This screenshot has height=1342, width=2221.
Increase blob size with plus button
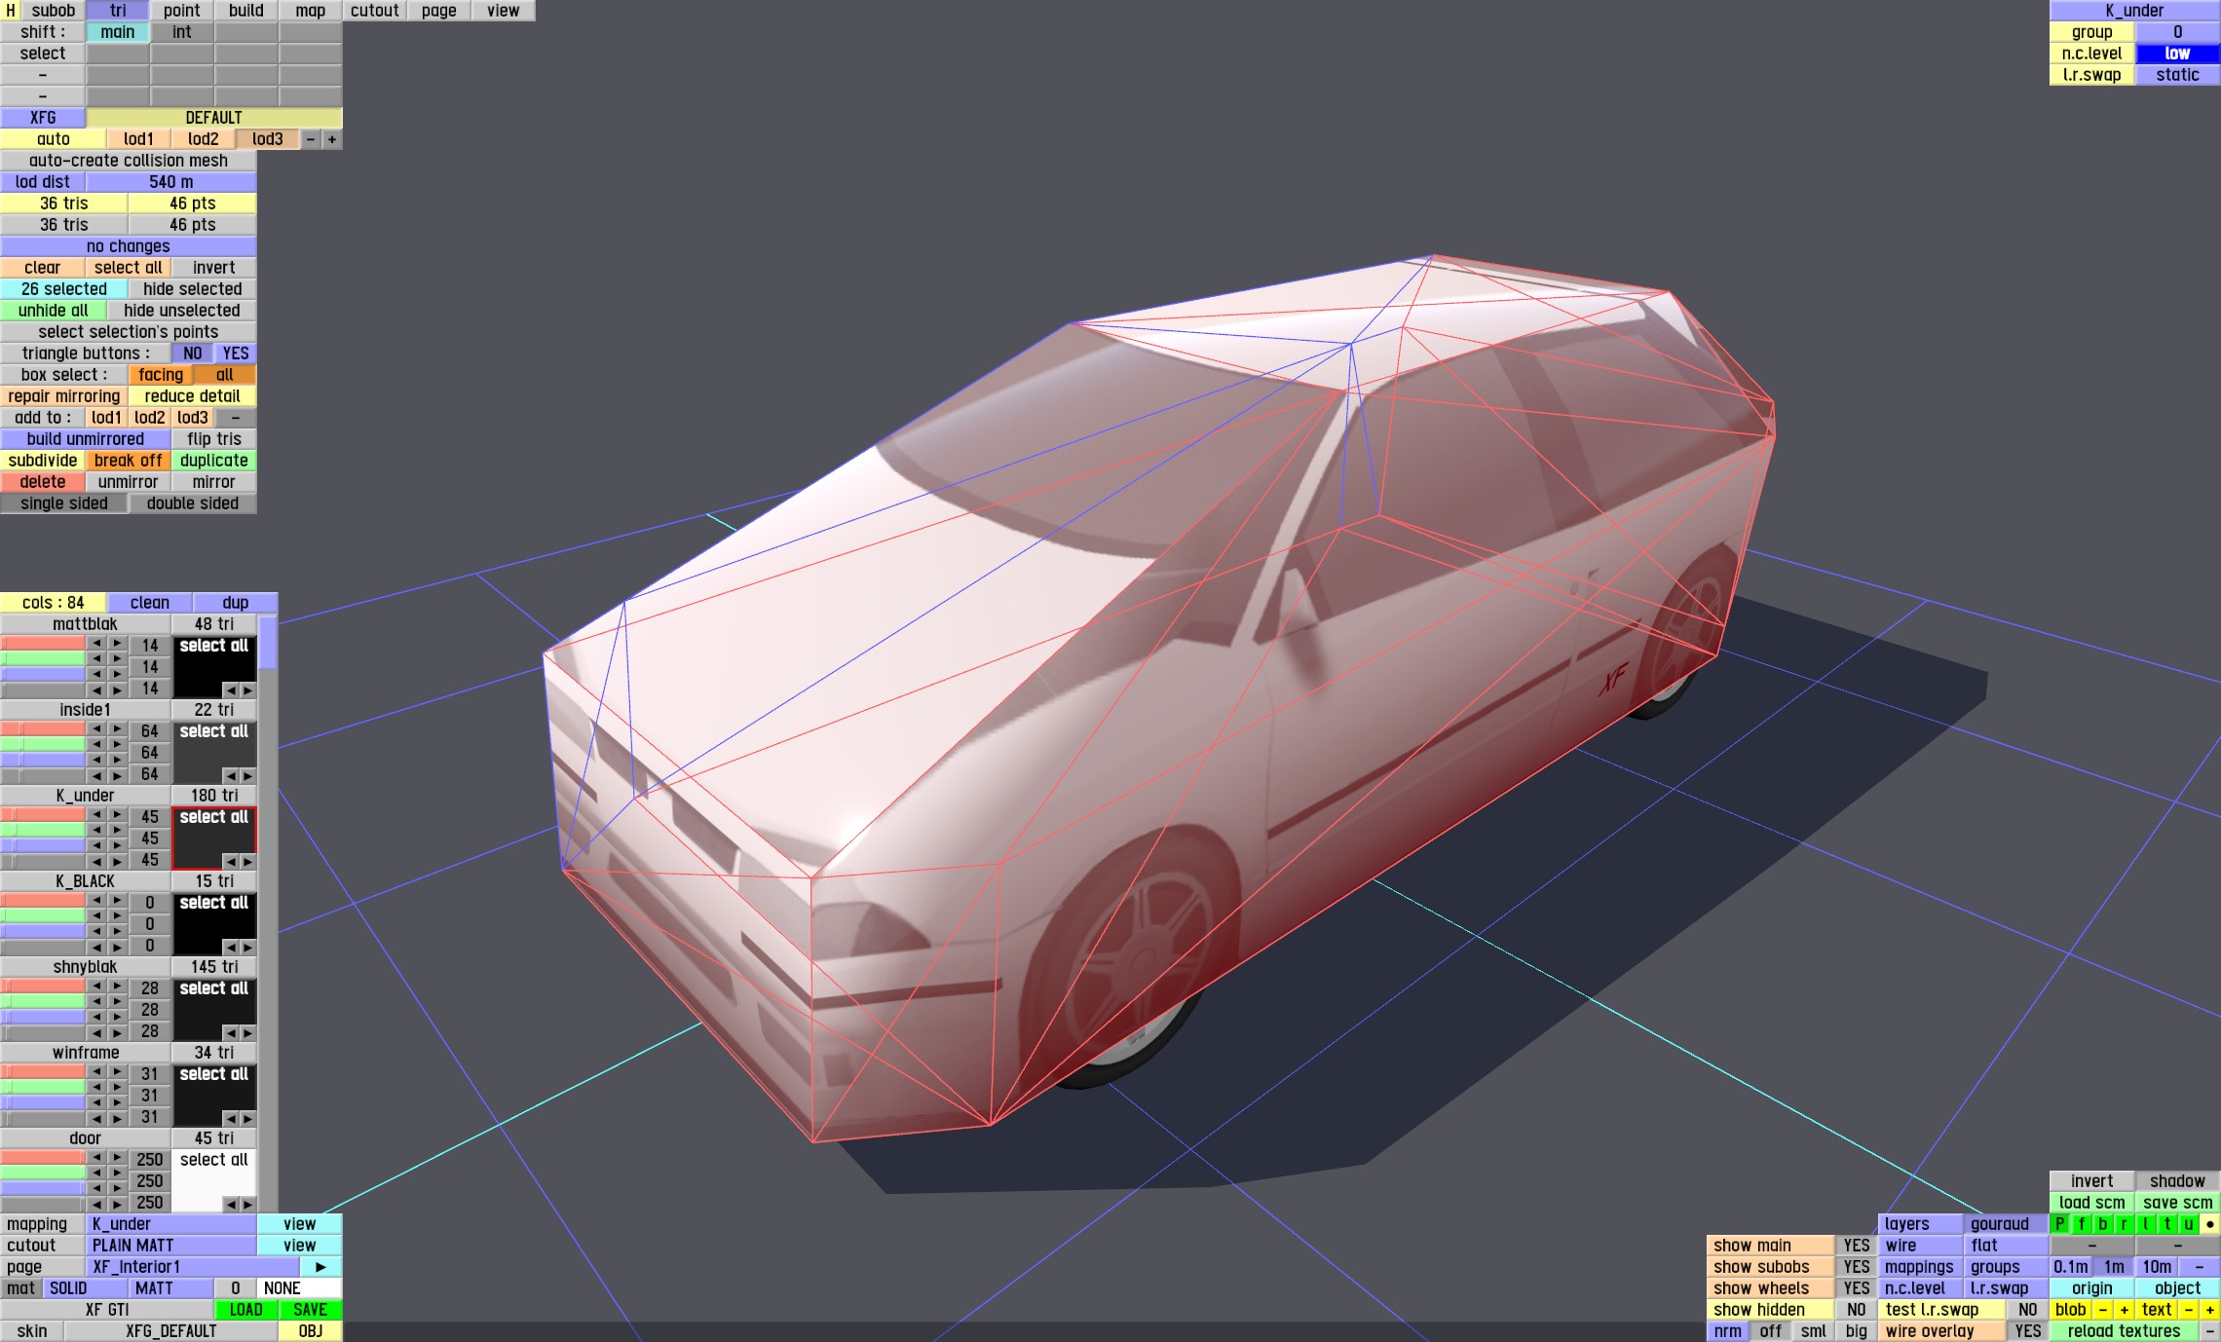click(2125, 1310)
